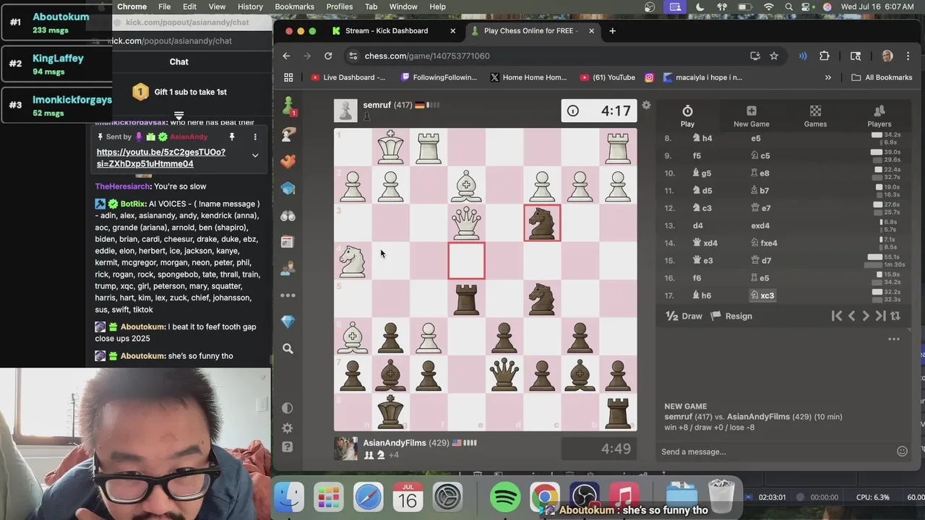Click the AsianAndyFilms username under board
This screenshot has width=925, height=520.
(x=395, y=443)
